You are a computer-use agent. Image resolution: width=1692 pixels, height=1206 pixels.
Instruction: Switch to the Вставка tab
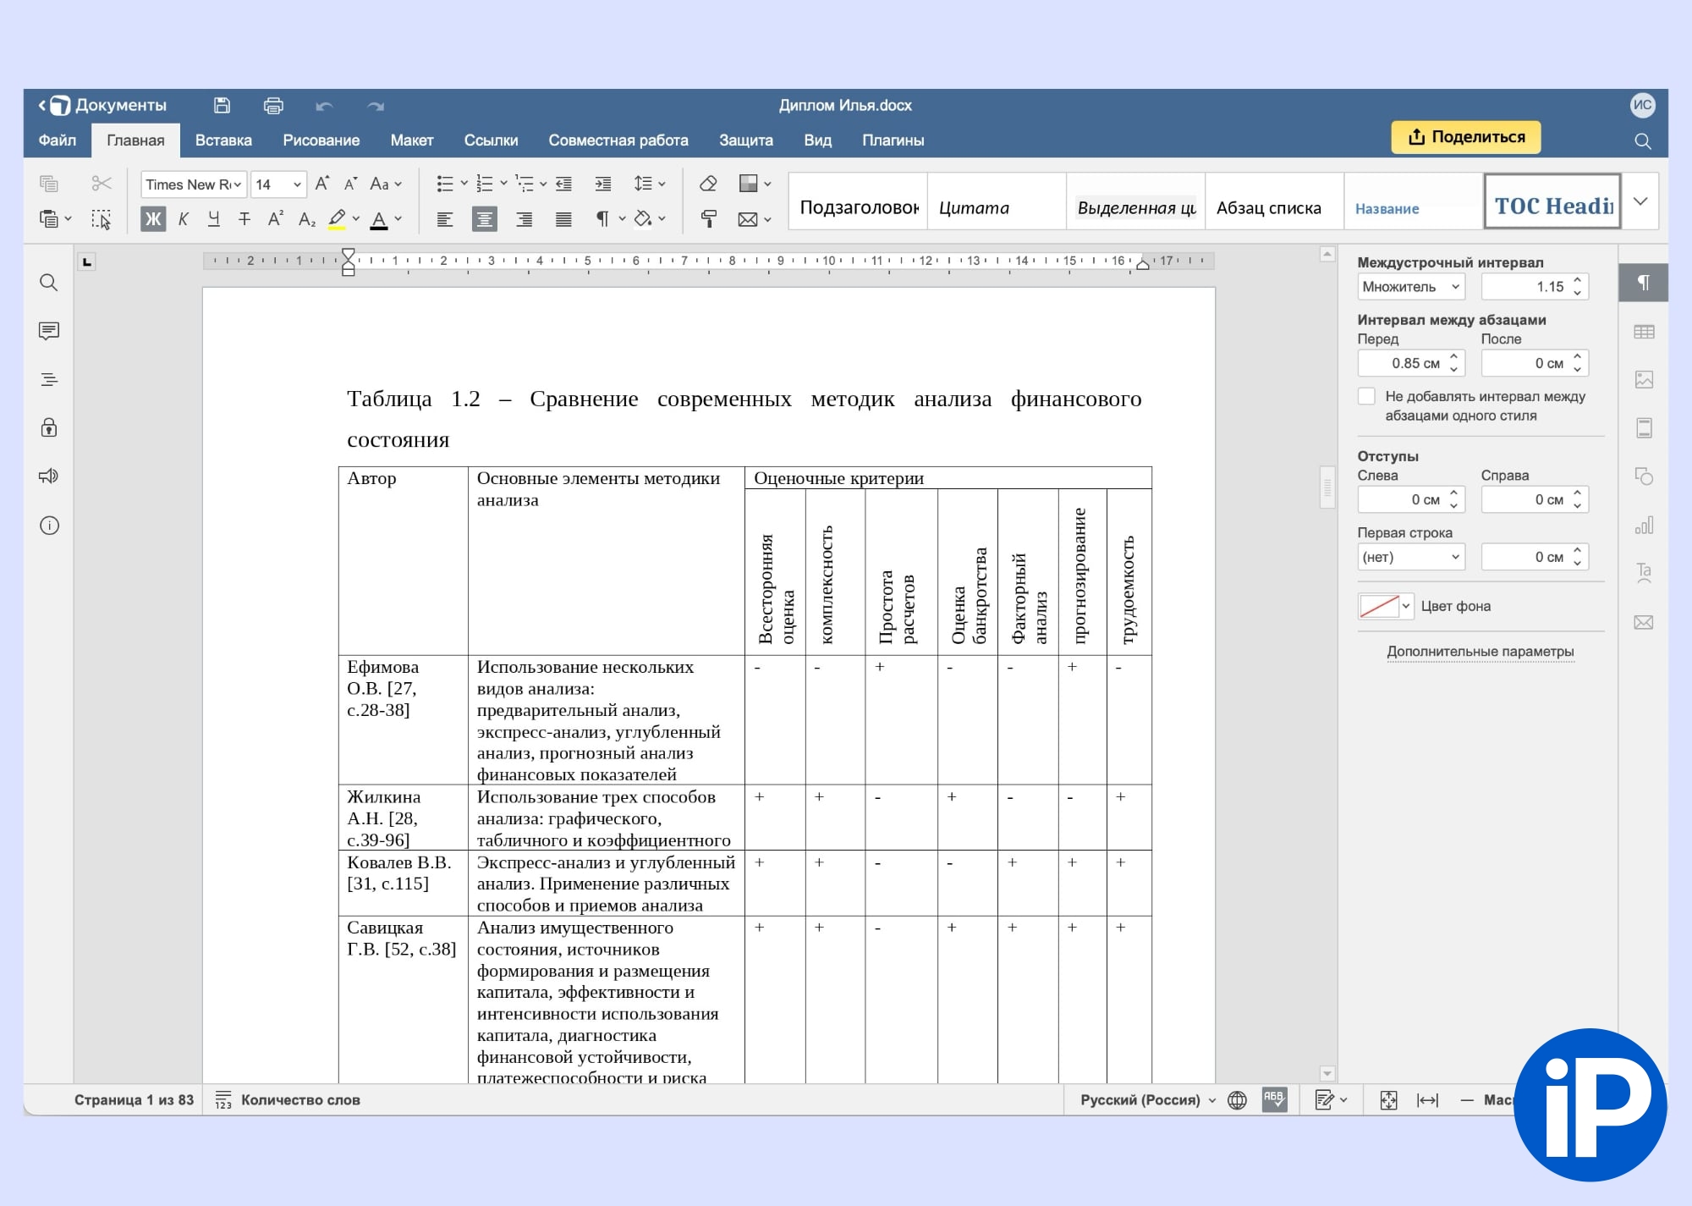223,140
